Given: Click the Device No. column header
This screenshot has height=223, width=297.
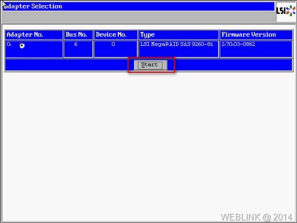Looking at the screenshot, I should pyautogui.click(x=116, y=35).
